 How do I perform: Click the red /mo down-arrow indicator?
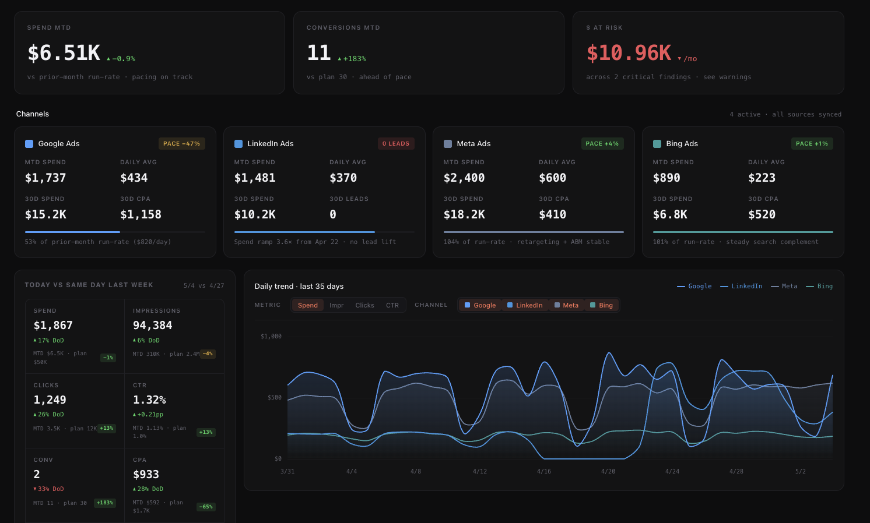[687, 59]
